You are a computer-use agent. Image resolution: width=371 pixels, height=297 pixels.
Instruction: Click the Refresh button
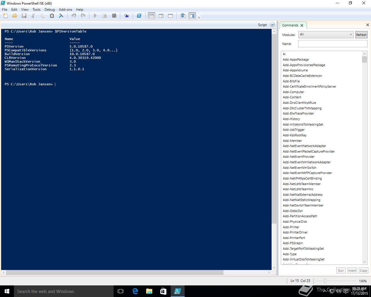point(361,35)
